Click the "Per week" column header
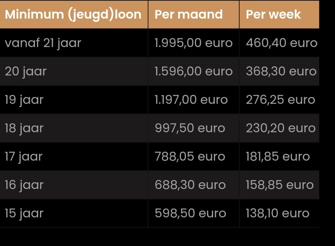 (x=273, y=15)
